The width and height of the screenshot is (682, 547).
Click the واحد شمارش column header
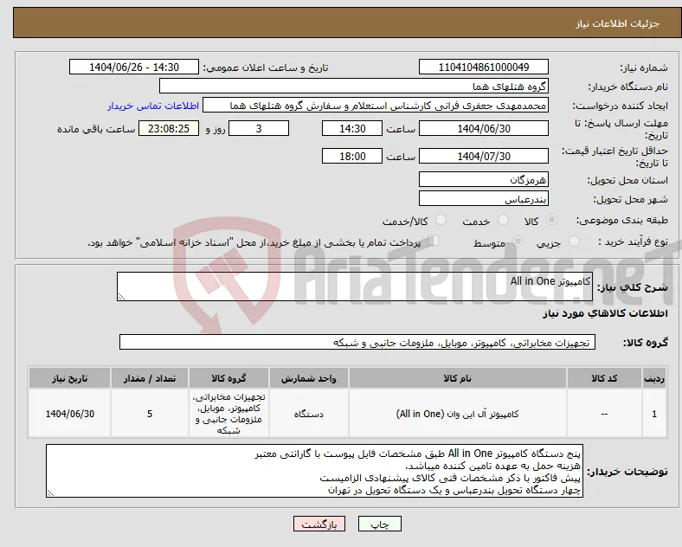(x=308, y=378)
